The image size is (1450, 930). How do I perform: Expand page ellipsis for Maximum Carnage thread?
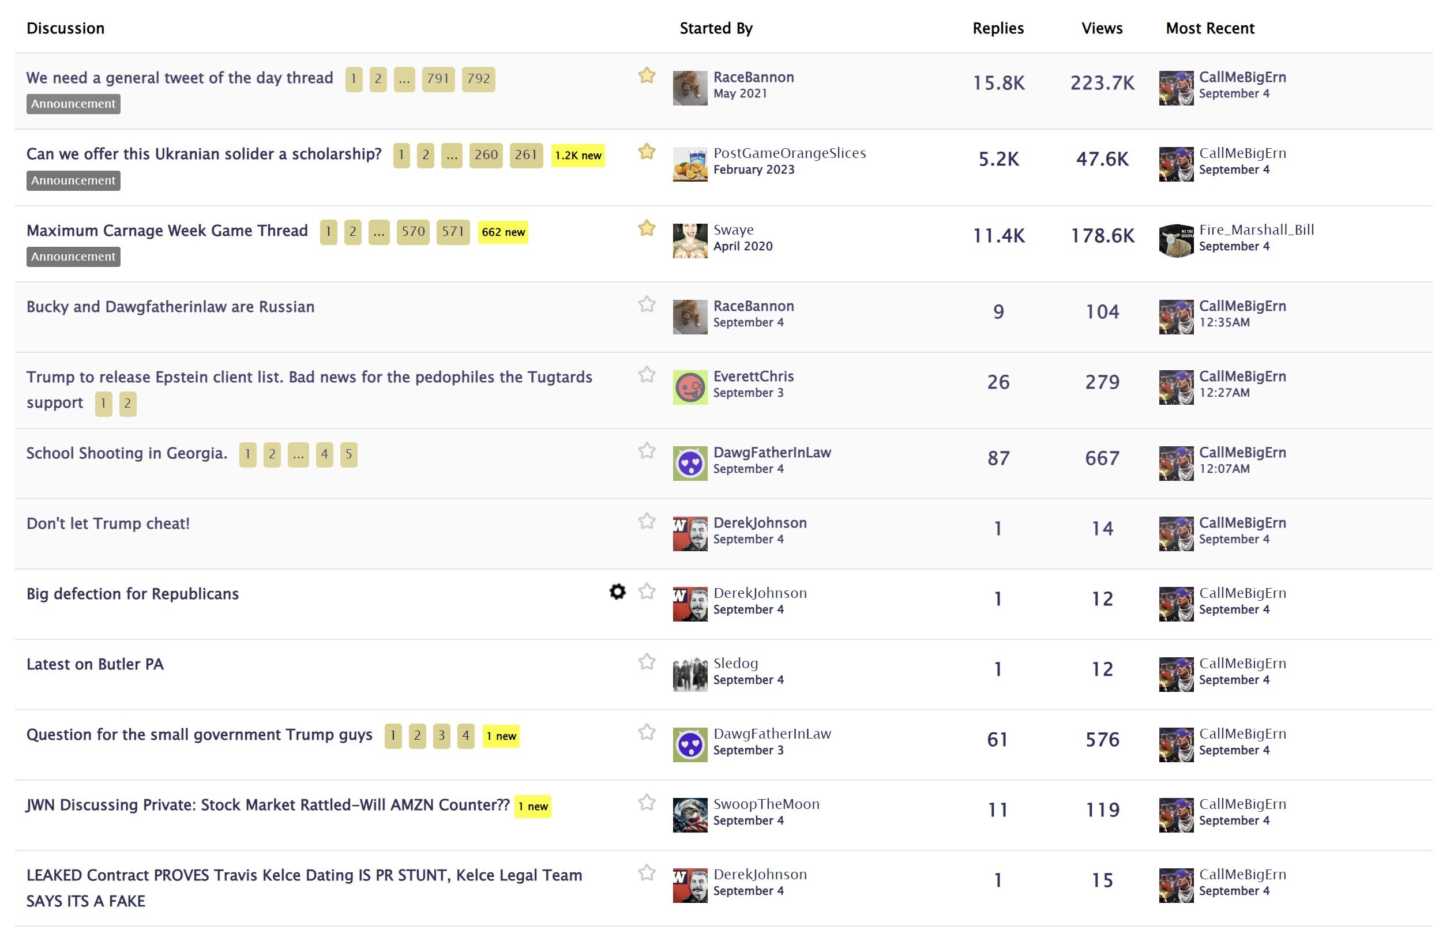[379, 232]
